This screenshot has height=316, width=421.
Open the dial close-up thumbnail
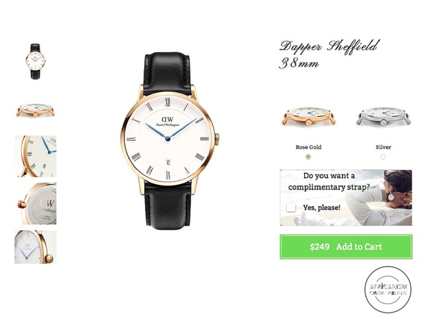[36, 156]
